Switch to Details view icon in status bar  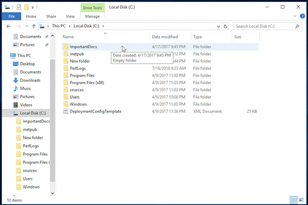294,200
